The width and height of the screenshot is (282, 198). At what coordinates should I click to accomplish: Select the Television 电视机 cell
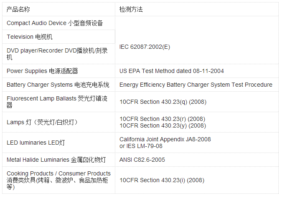(x=30, y=37)
